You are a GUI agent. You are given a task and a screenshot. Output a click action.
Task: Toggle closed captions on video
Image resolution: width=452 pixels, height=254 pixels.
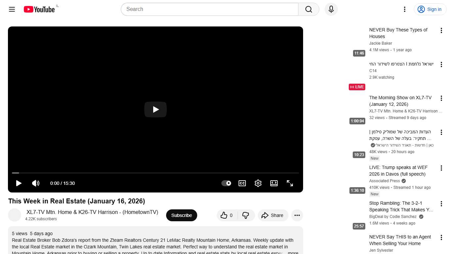pos(242,183)
